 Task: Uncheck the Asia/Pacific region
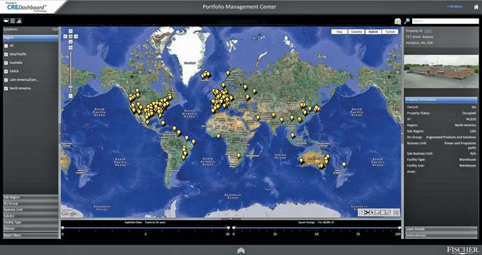click(6, 54)
